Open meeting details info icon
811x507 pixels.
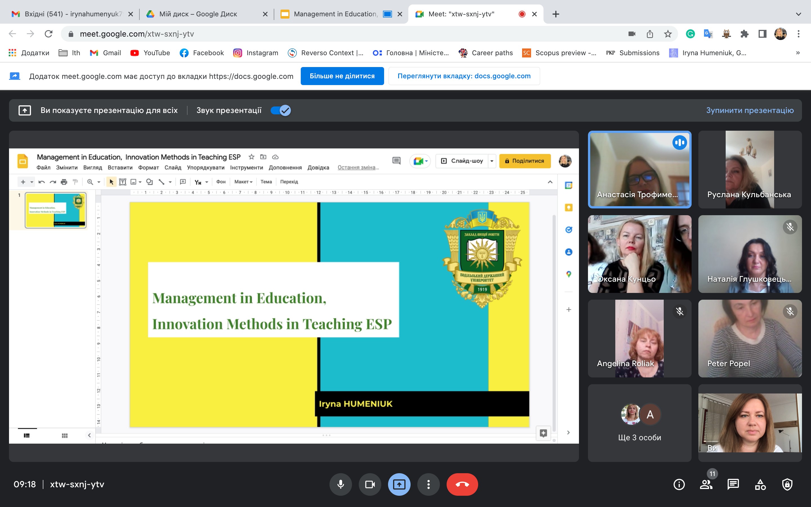tap(679, 484)
